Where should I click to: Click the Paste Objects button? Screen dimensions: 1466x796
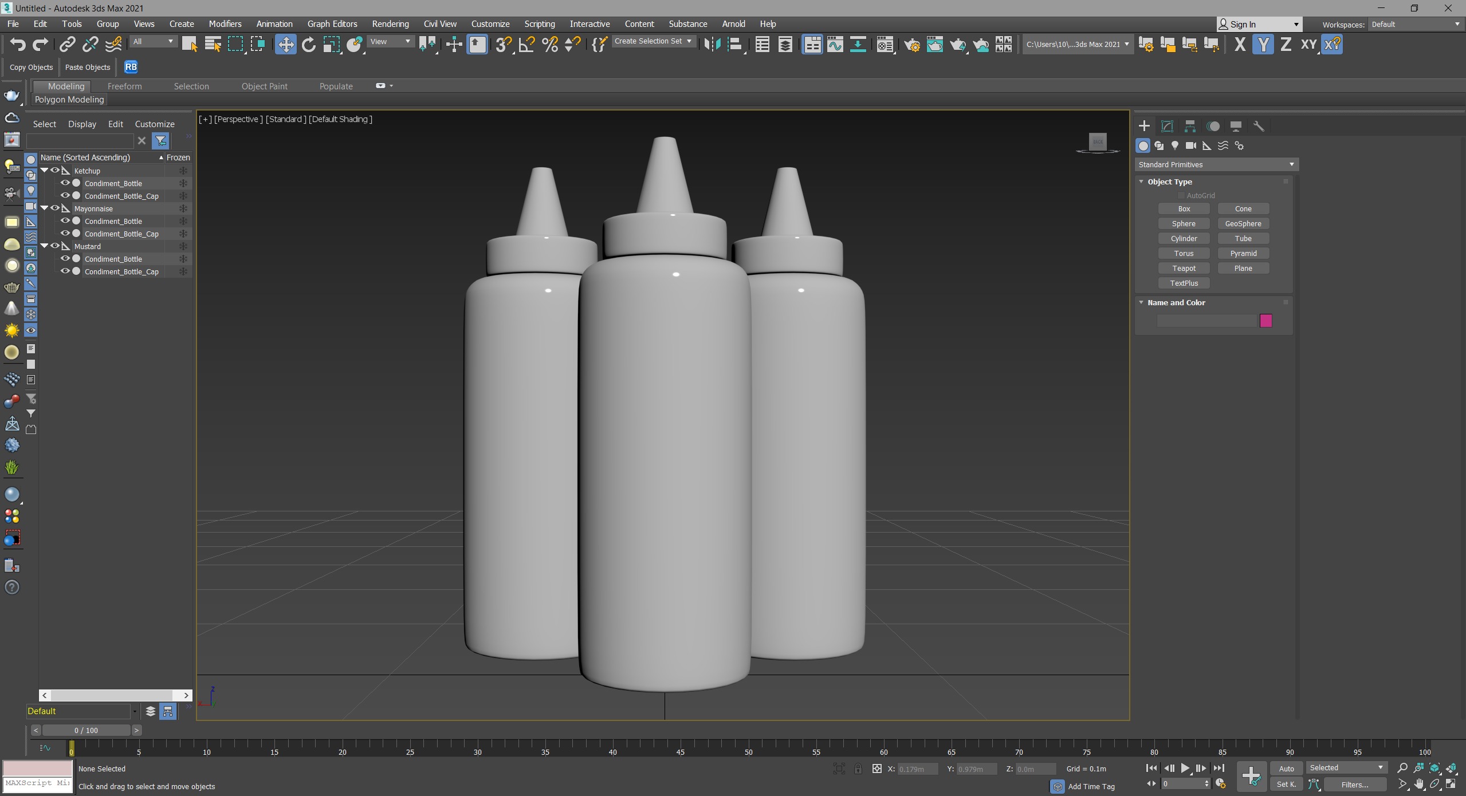tap(88, 67)
